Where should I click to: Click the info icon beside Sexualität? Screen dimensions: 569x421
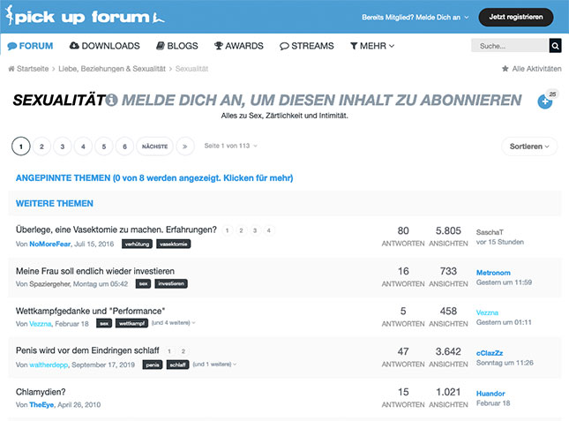click(111, 101)
